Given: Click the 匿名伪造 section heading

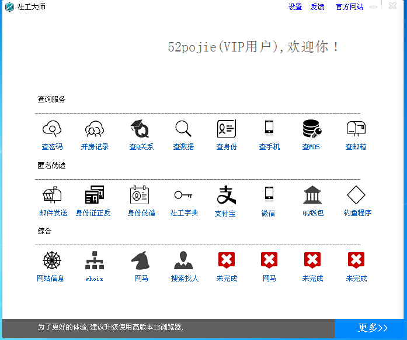Looking at the screenshot, I should coord(51,165).
